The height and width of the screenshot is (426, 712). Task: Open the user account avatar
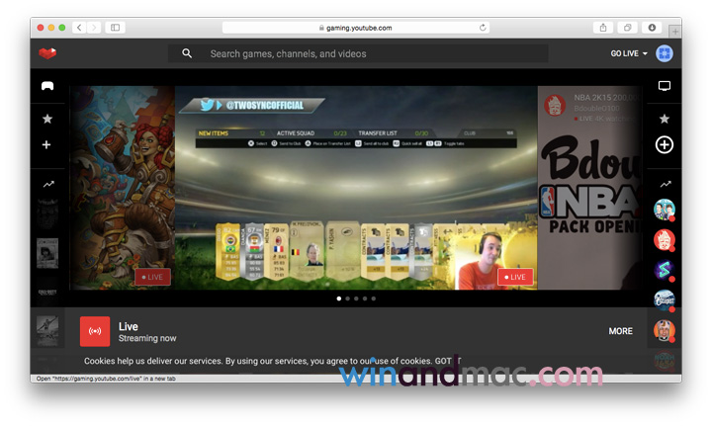coord(665,53)
